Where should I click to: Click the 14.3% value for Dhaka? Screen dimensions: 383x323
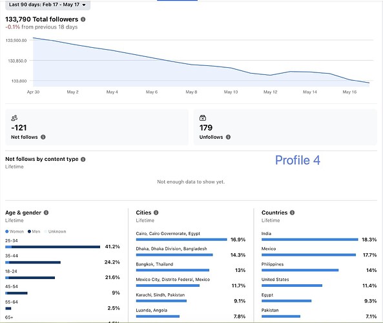coord(238,255)
